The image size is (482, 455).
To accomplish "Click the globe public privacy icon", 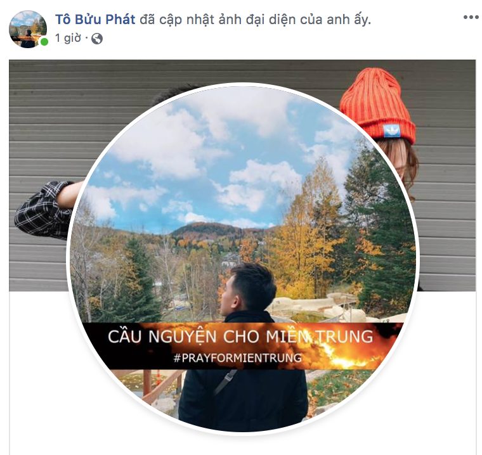I will 97,39.
